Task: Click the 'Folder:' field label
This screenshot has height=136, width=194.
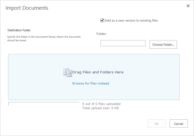Action: pos(101,34)
